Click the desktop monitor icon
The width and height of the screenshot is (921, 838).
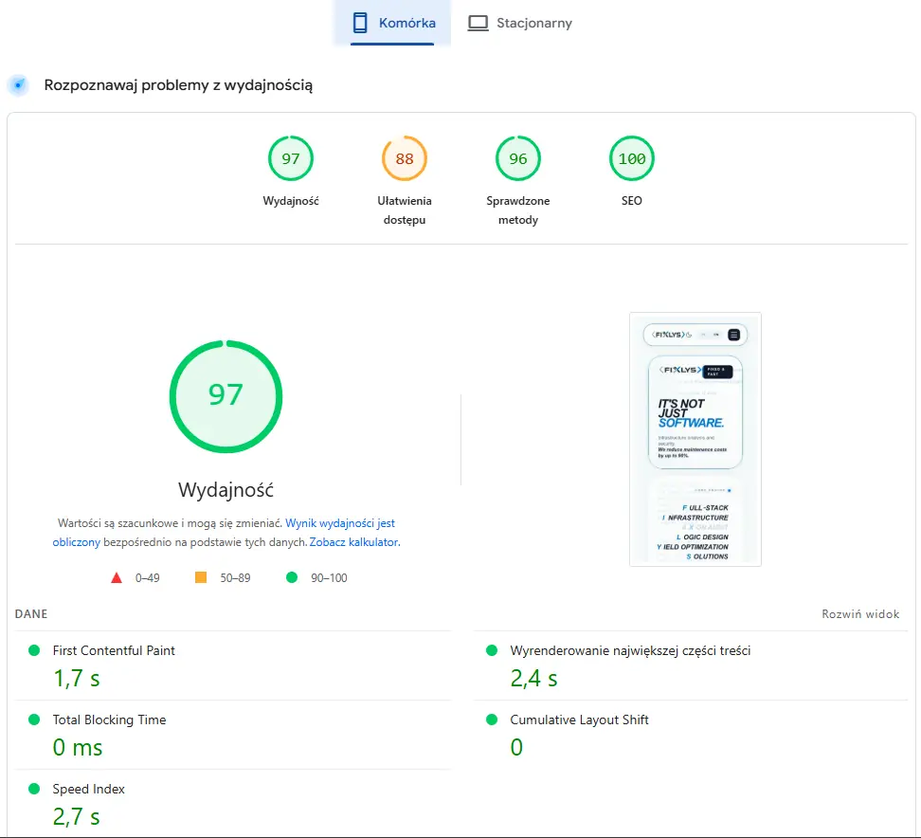click(479, 24)
